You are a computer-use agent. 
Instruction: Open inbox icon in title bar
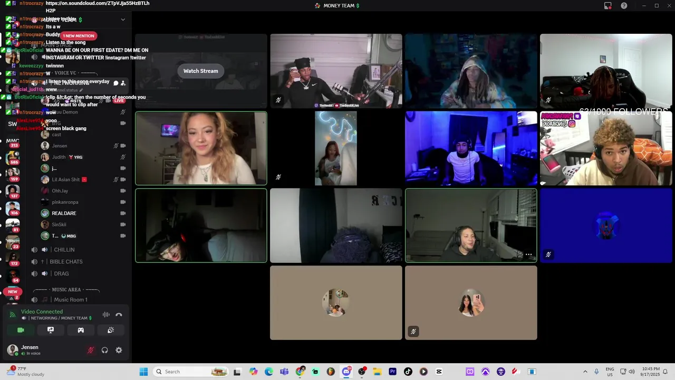tap(608, 6)
